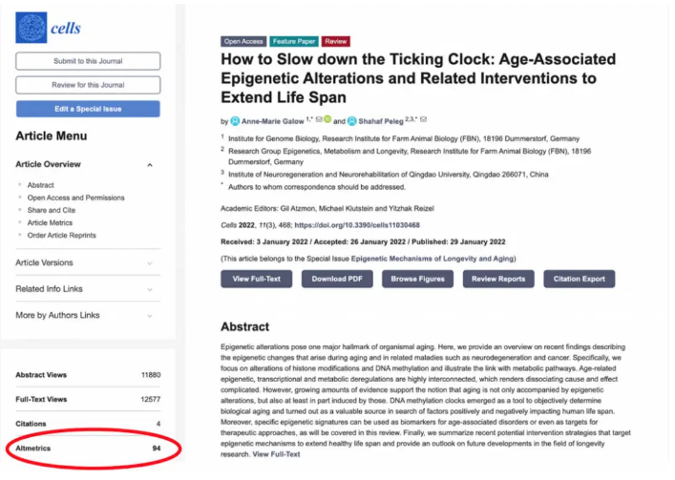Open Anne-Marie Galow's green ORCID icon
675x480 pixels.
327,120
